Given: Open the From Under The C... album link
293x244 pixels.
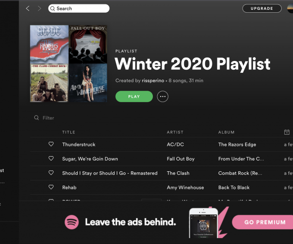Looking at the screenshot, I should (x=241, y=159).
